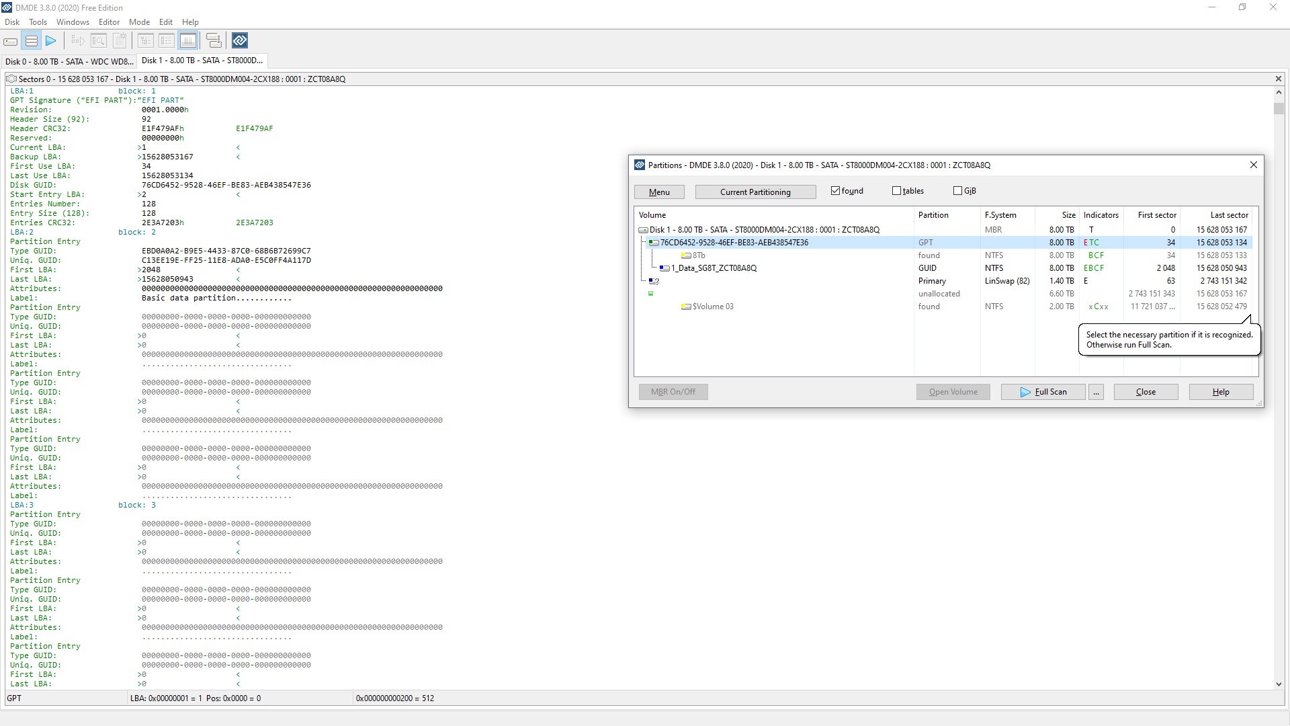
Task: Switch to the Disk 1 ST8000D tab
Action: click(x=202, y=61)
